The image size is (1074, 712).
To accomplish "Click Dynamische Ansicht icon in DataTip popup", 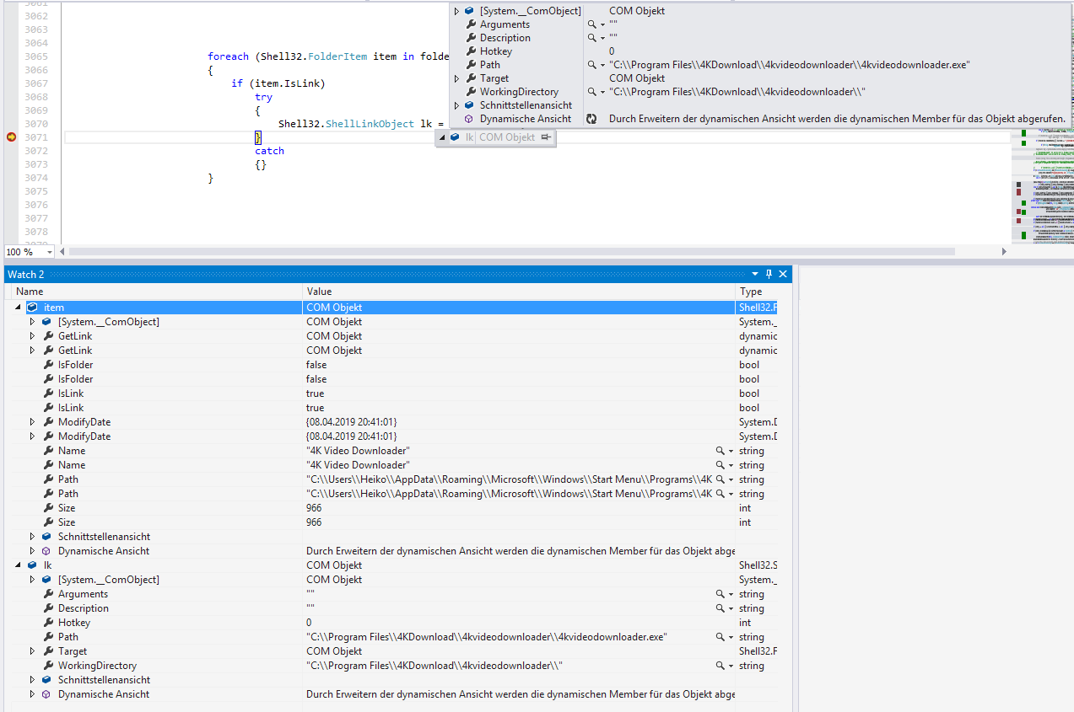I will [x=470, y=119].
